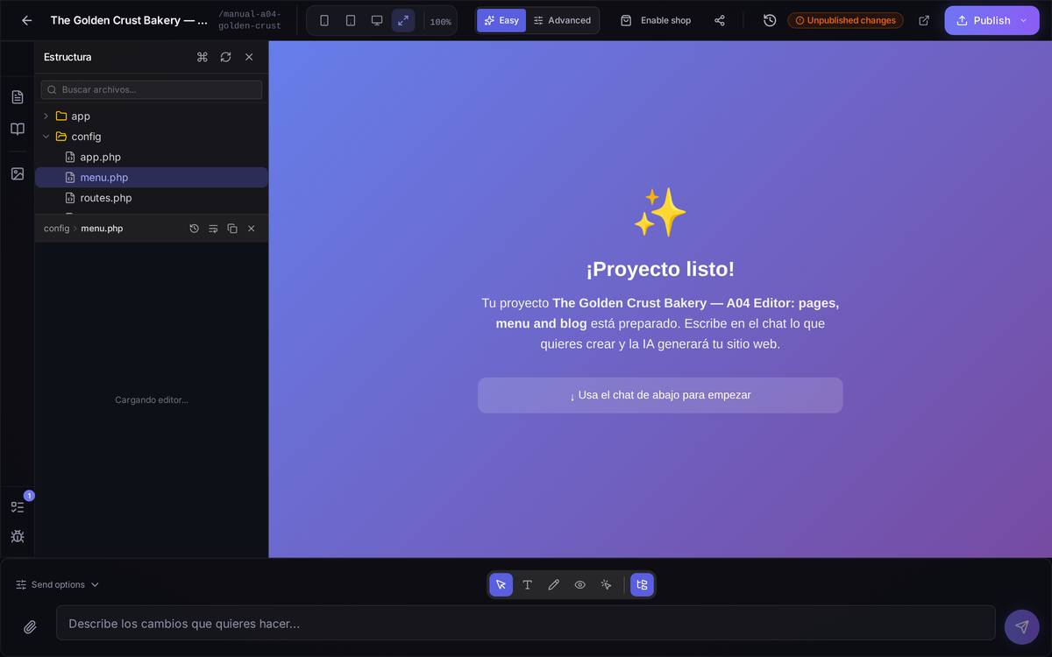Click 'Usa el chat de abajo para empezar'

click(660, 395)
